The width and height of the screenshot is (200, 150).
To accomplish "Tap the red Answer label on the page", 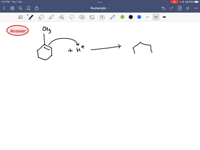I will click(17, 30).
